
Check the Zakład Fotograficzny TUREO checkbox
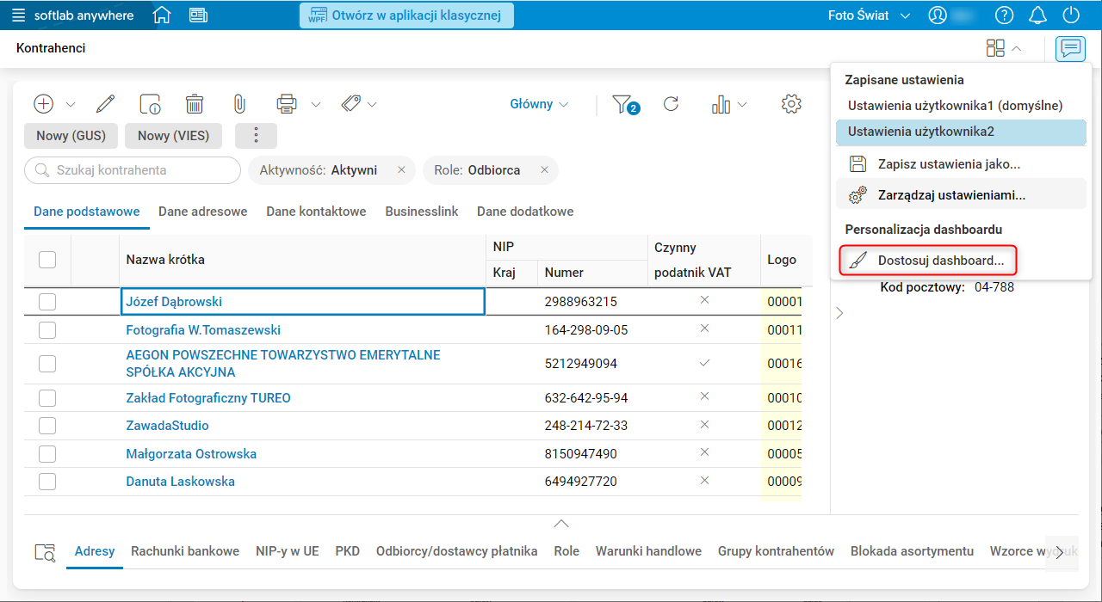pyautogui.click(x=47, y=398)
